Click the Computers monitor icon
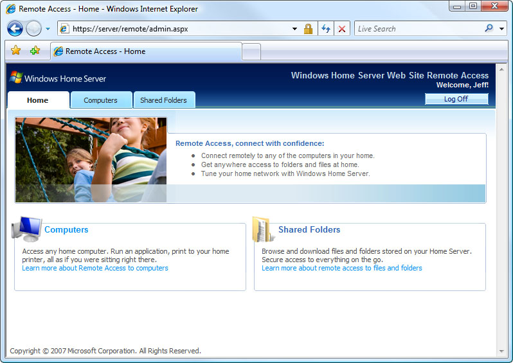Image resolution: width=513 pixels, height=363 pixels. pyautogui.click(x=28, y=229)
